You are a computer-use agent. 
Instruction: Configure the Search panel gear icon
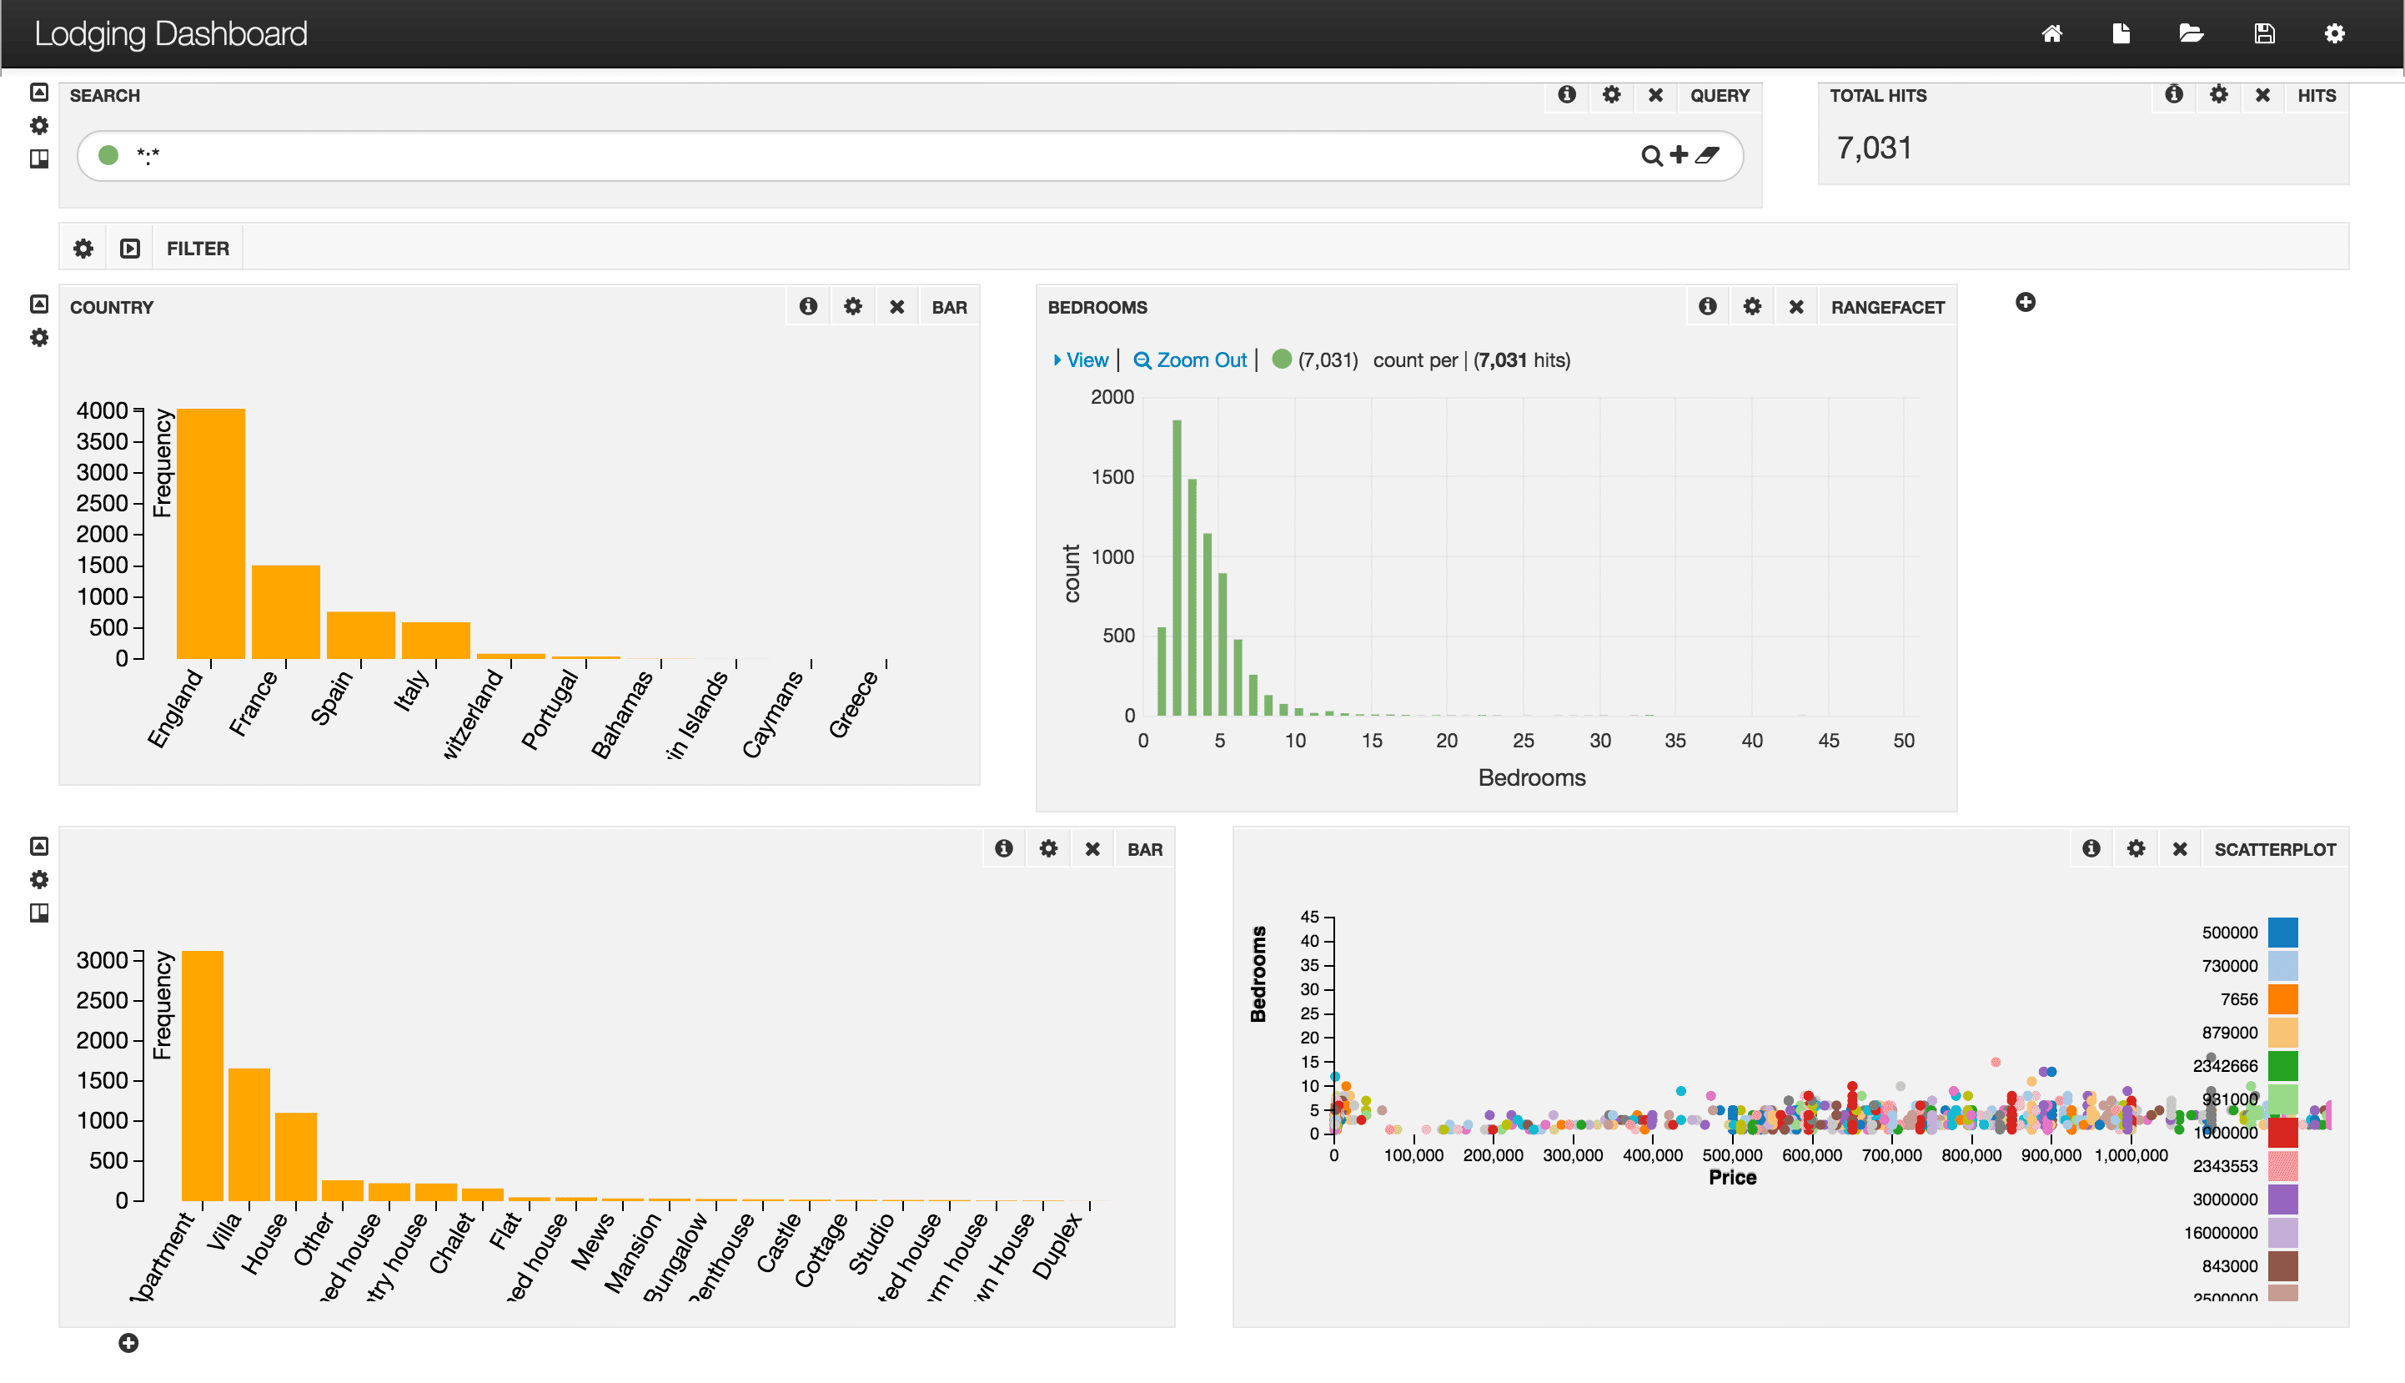(x=1611, y=95)
